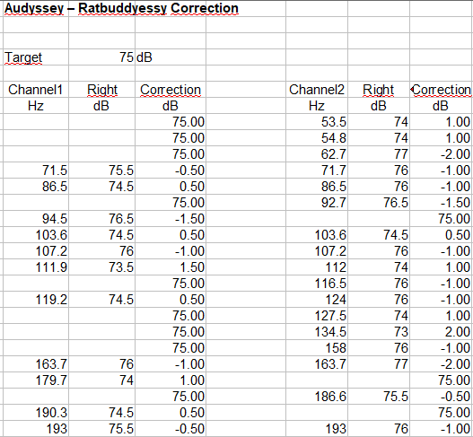Select Channel2 frequency cell 62.7
Screen dimensions: 473x437
[317, 154]
